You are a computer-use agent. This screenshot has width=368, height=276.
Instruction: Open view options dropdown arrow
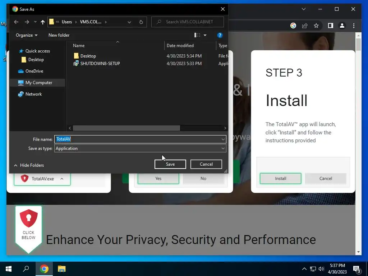coord(205,35)
